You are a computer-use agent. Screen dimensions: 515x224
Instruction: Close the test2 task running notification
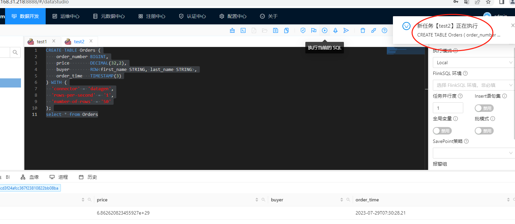pyautogui.click(x=513, y=25)
